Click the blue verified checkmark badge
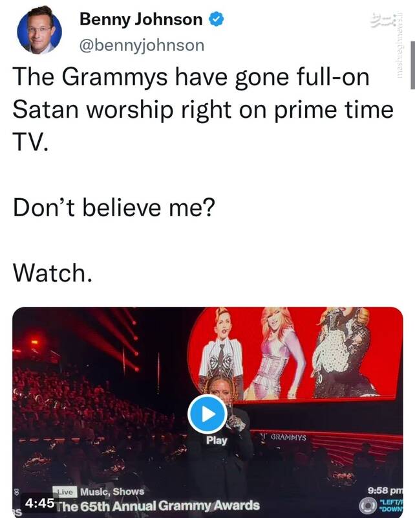The width and height of the screenshot is (415, 518). tap(216, 20)
